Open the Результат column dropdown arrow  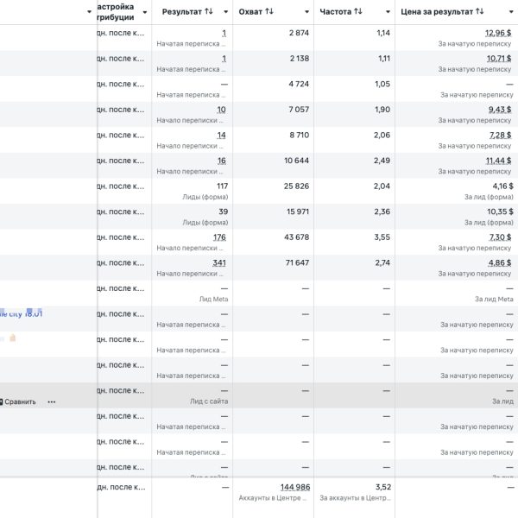tap(226, 12)
